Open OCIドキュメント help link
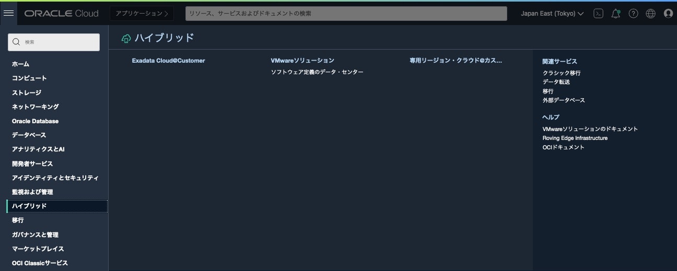This screenshot has height=271, width=677. pyautogui.click(x=564, y=147)
